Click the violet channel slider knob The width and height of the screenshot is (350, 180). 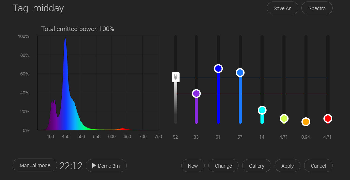pos(196,94)
